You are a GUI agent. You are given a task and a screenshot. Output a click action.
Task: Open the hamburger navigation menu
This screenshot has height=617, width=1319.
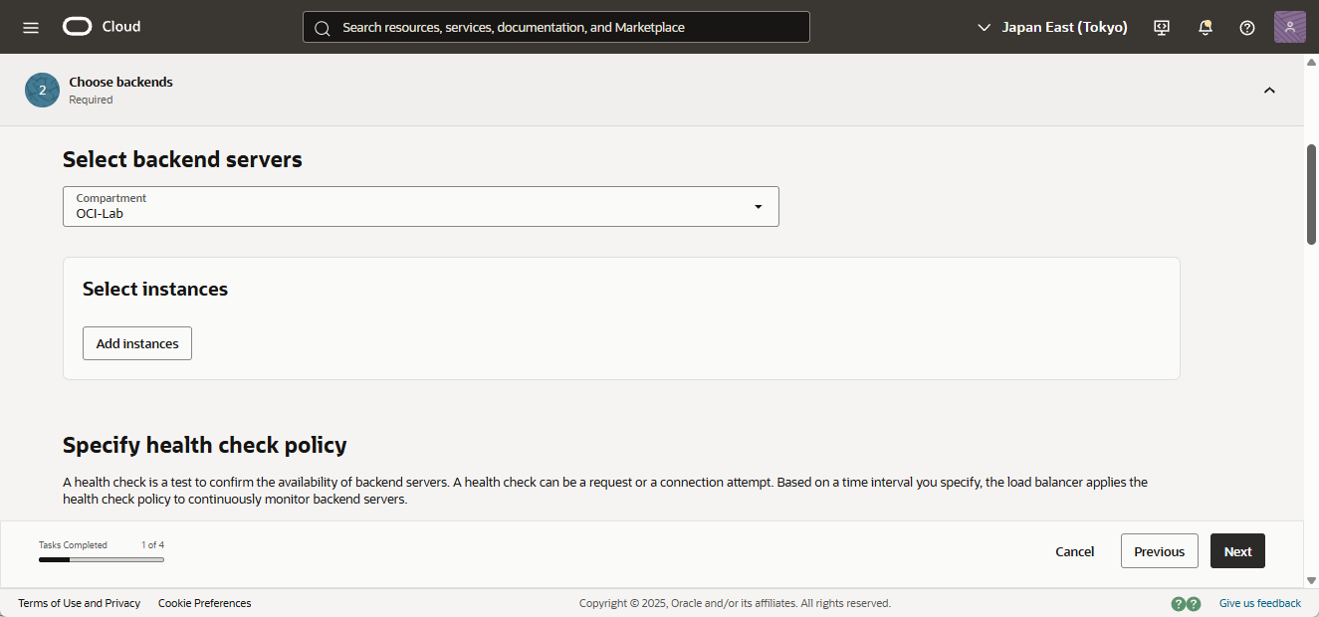pos(31,28)
